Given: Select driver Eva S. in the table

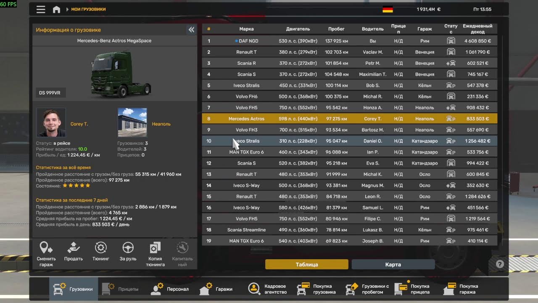Looking at the screenshot, I should click(373, 163).
